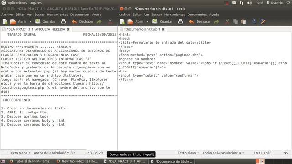
Task: Open tab width dropdown in left gedit status bar
Action: tap(54, 153)
